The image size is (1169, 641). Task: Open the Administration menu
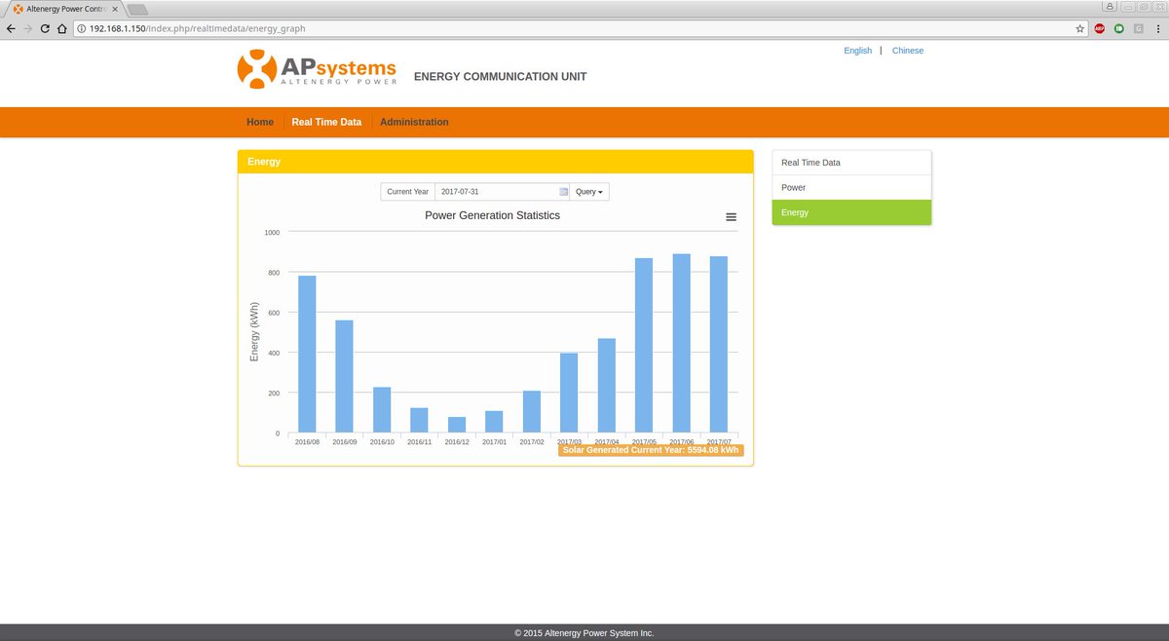pos(414,123)
